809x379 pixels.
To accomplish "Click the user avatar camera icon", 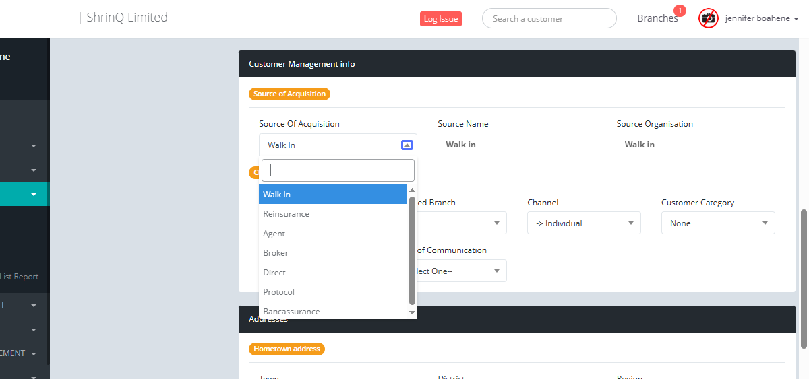I will click(708, 18).
